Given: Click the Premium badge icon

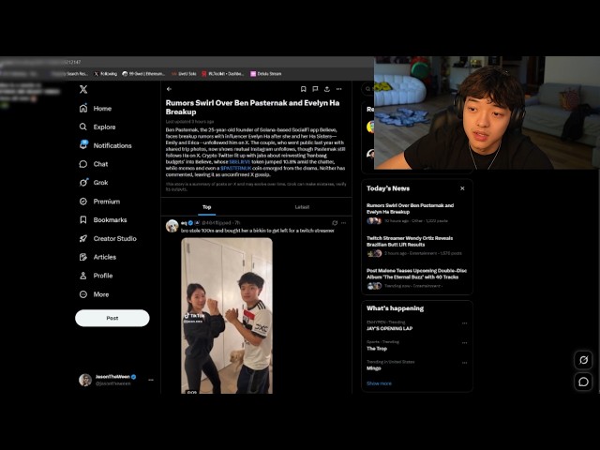Looking at the screenshot, I should 83,202.
